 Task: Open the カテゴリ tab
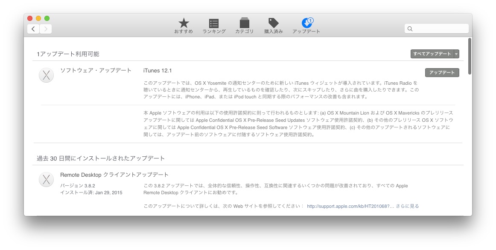click(244, 26)
